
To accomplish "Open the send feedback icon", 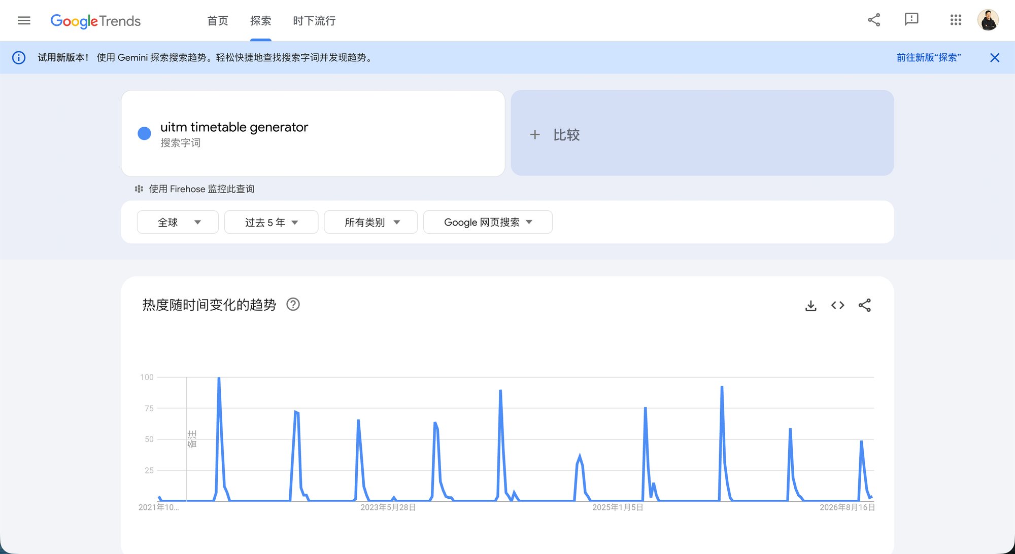I will tap(911, 20).
